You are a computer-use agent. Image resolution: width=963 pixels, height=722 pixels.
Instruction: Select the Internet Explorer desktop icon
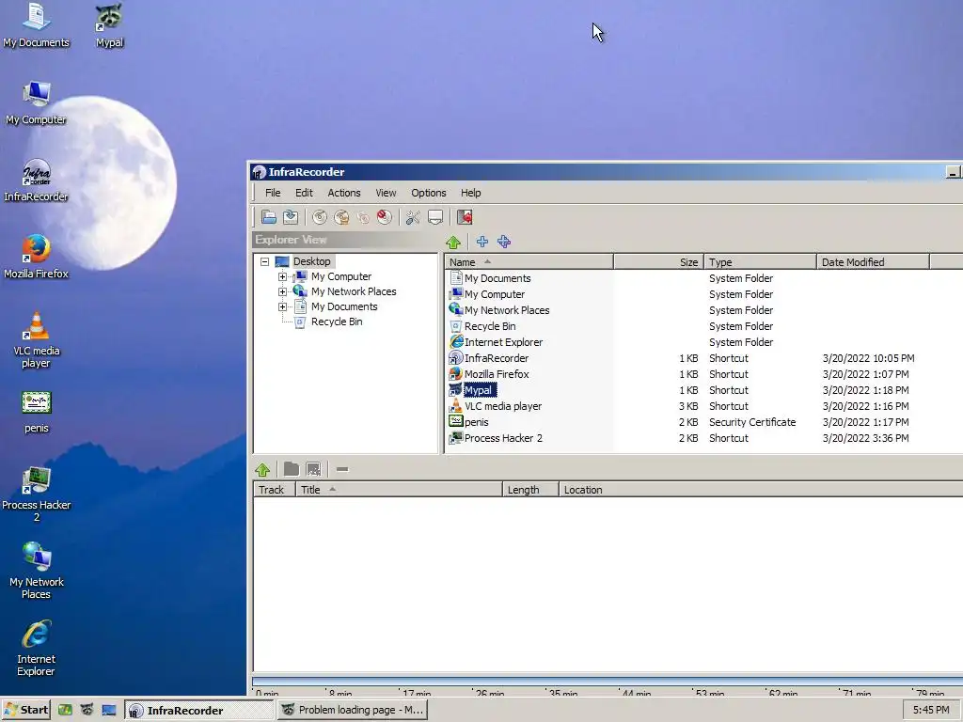(37, 649)
